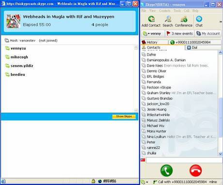Open My Account
Image resolution: width=223 pixels, height=185 pixels.
208,33
